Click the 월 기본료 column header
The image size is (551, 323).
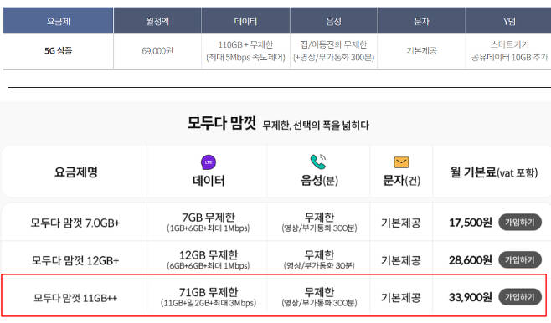(x=494, y=172)
